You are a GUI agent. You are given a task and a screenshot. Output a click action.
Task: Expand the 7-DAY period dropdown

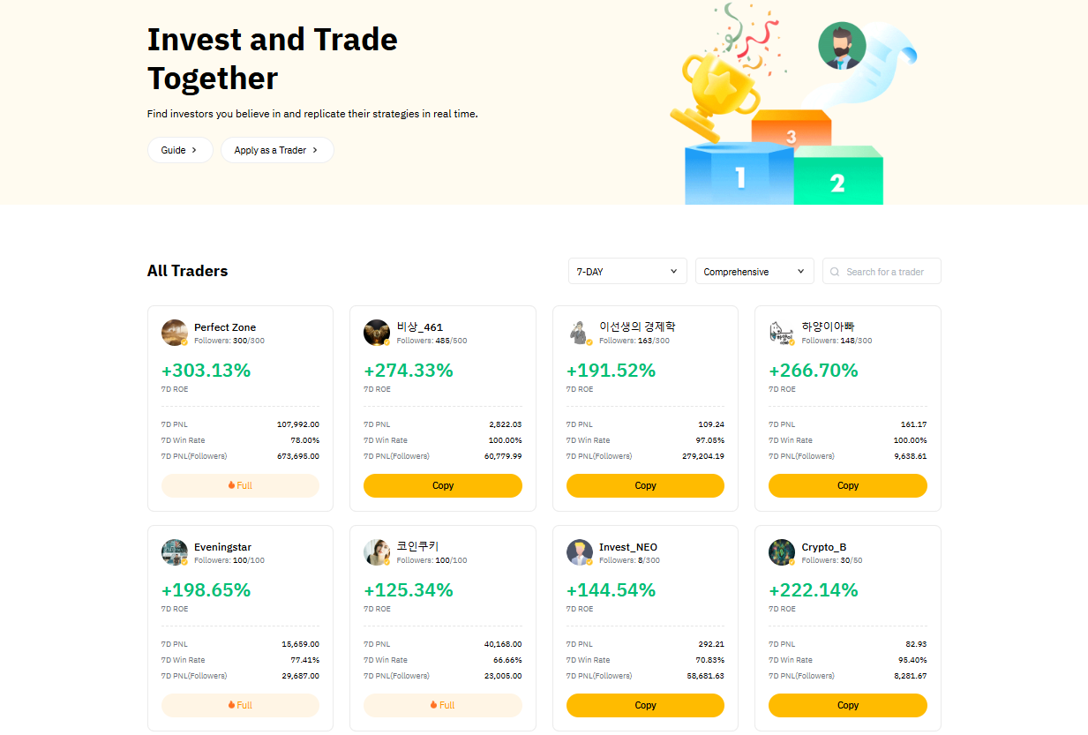[x=627, y=271]
